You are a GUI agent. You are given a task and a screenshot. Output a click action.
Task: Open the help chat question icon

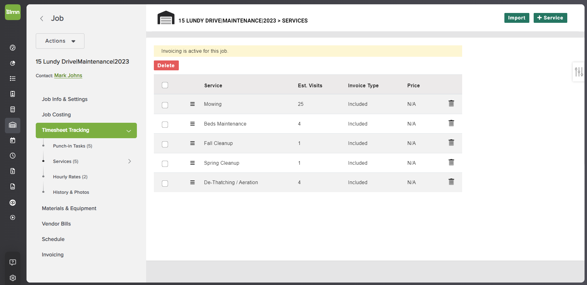tap(13, 262)
